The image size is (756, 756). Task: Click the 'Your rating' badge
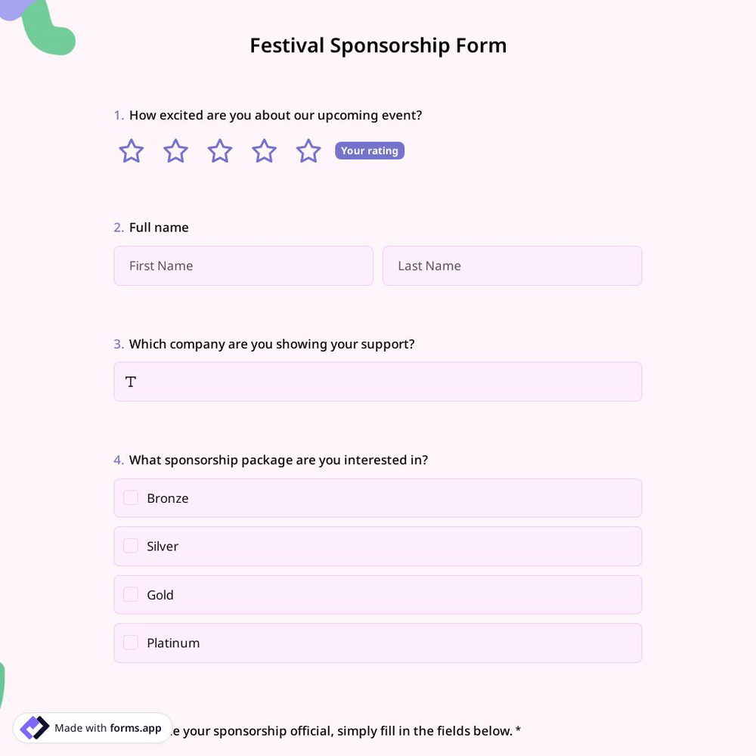point(370,150)
